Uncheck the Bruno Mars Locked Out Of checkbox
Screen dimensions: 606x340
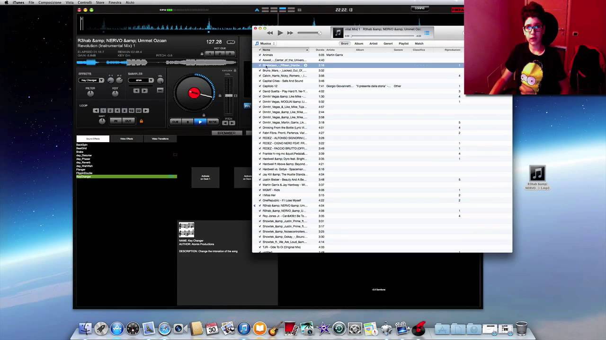pos(259,70)
